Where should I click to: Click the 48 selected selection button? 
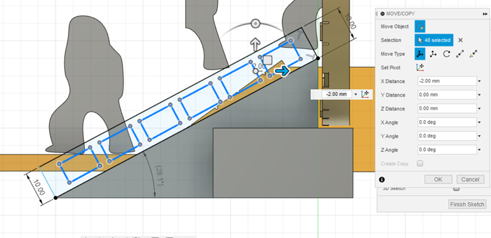coord(434,40)
